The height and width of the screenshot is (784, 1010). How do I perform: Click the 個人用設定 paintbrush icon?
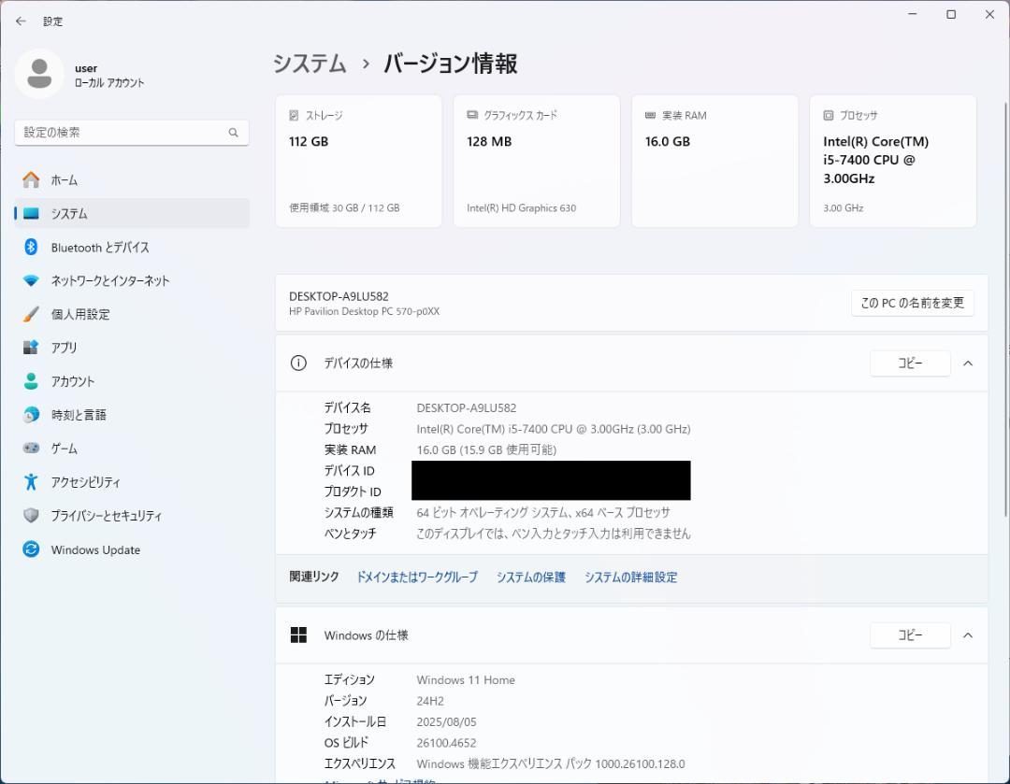[31, 314]
